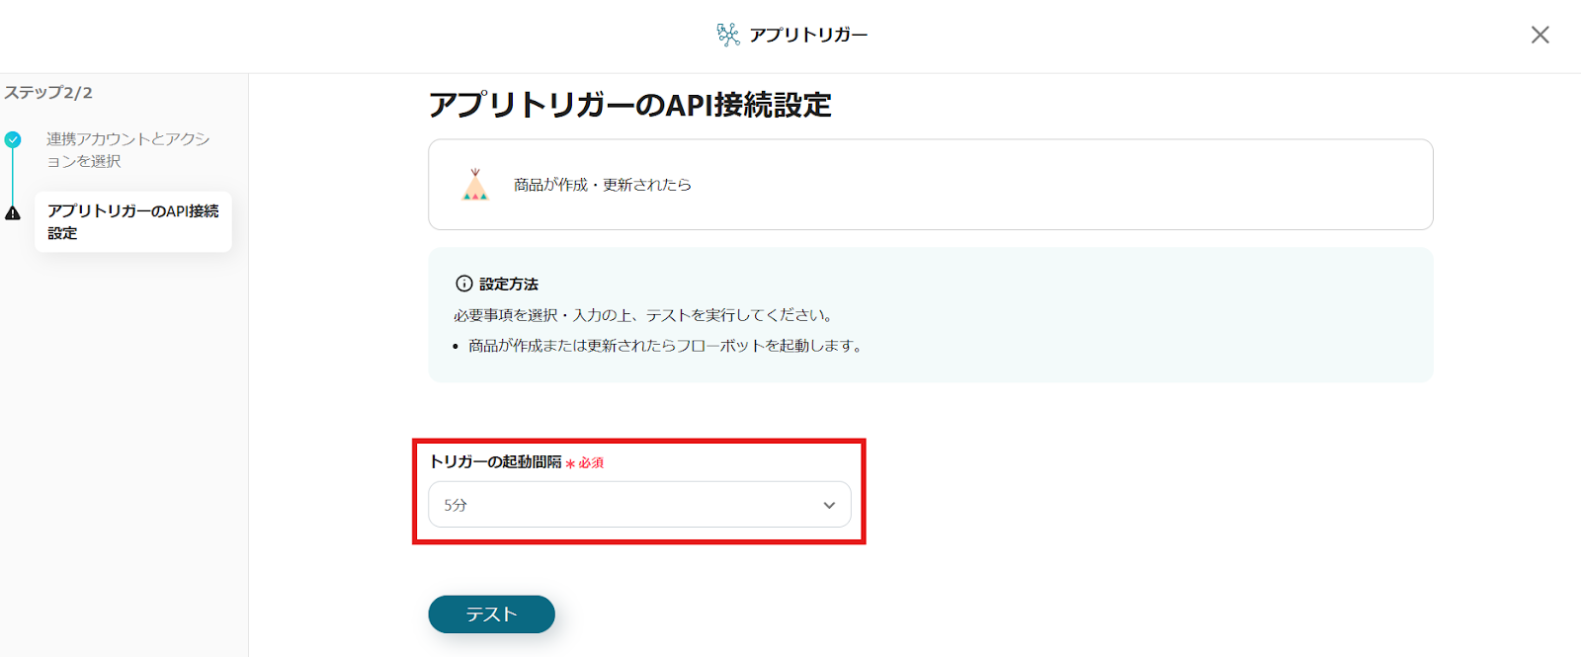Screen dimensions: 1581x657
Task: Click the 商品が作成・更新されたら trigger card
Action: tap(931, 185)
